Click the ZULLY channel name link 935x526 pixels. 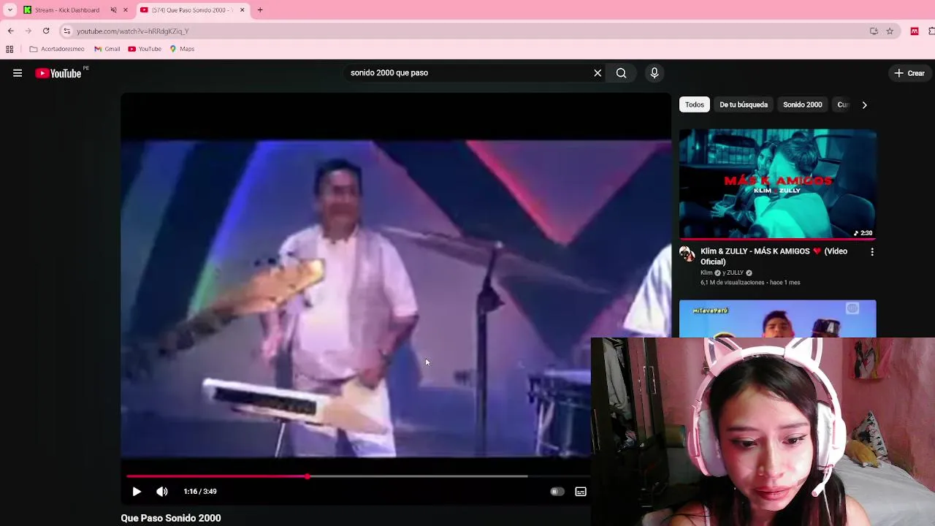coord(736,272)
